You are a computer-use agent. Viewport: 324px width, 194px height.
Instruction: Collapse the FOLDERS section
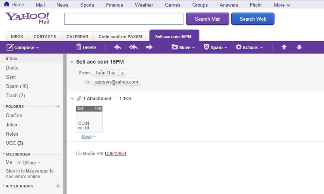click(x=4, y=107)
